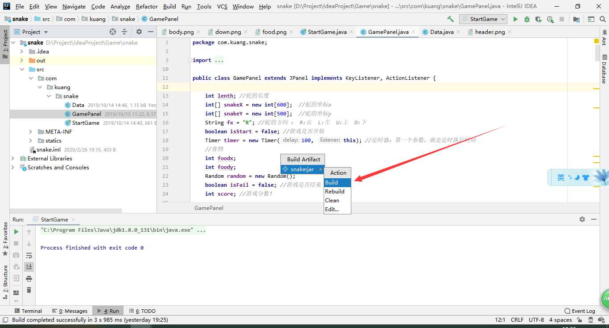Screen dimensions: 609x328
Task: Expand External Libraries node
Action: point(13,159)
